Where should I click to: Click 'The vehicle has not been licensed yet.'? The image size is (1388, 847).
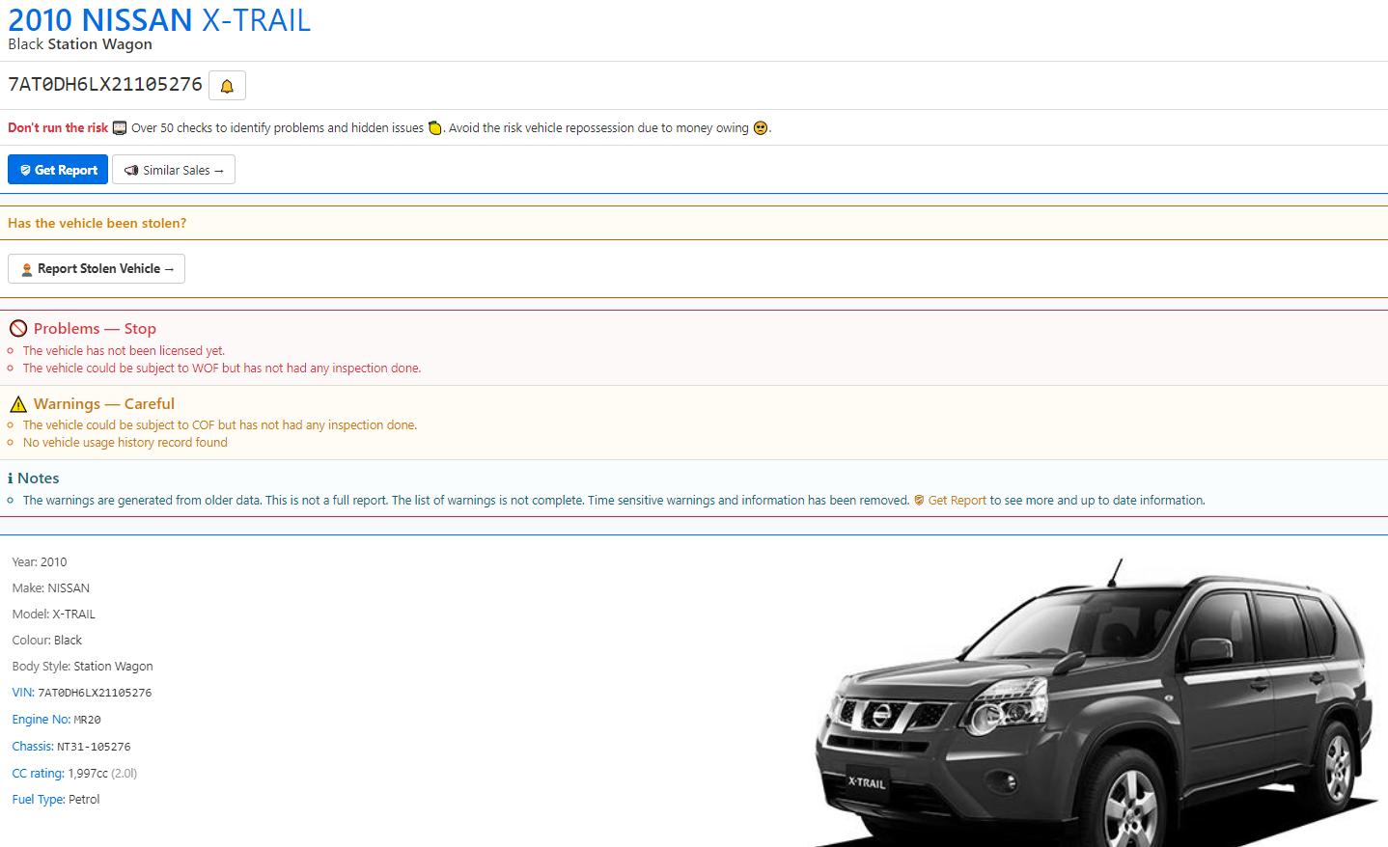124,351
